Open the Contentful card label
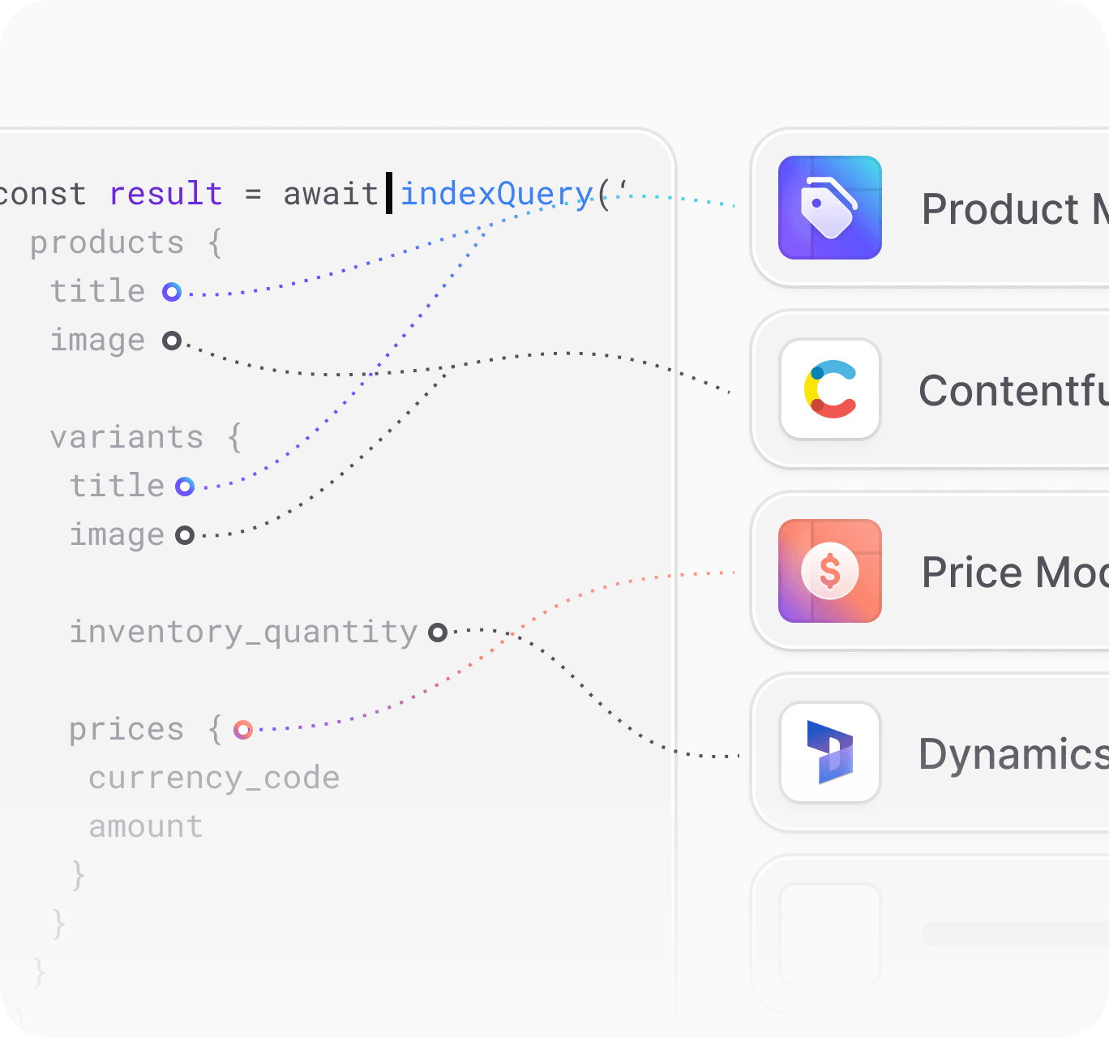Image resolution: width=1109 pixels, height=1038 pixels. pyautogui.click(x=1013, y=391)
